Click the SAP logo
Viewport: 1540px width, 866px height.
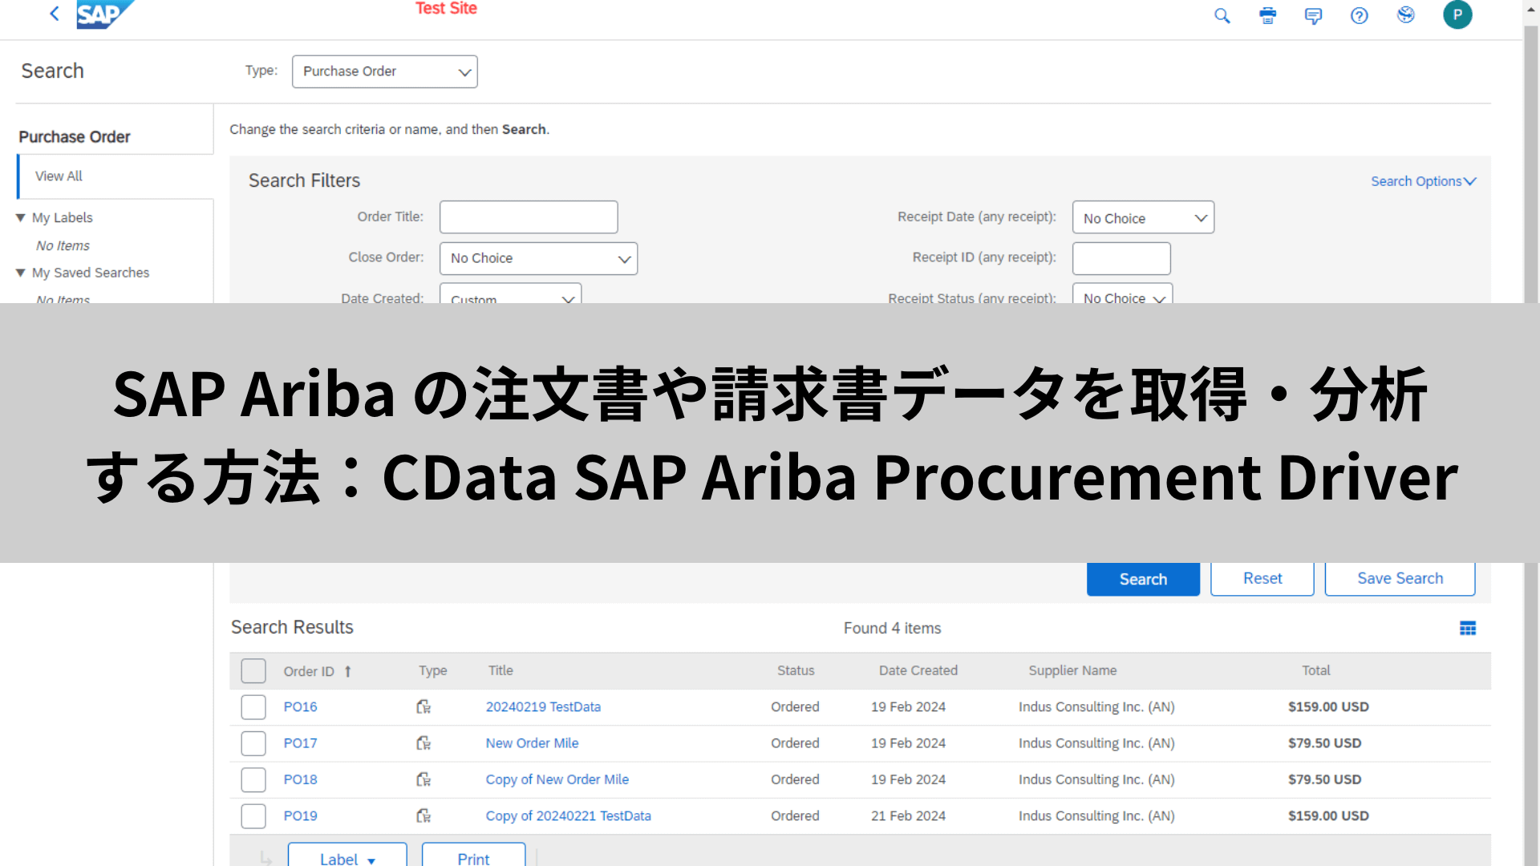(x=104, y=14)
